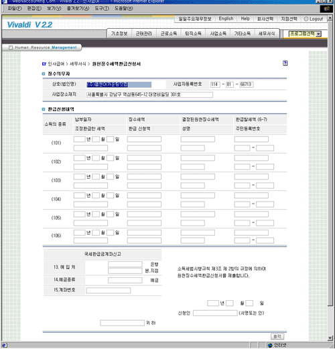Screen dimensions: 335x349
Task: Click the blue breadcrumb arrow icon
Action: point(44,64)
